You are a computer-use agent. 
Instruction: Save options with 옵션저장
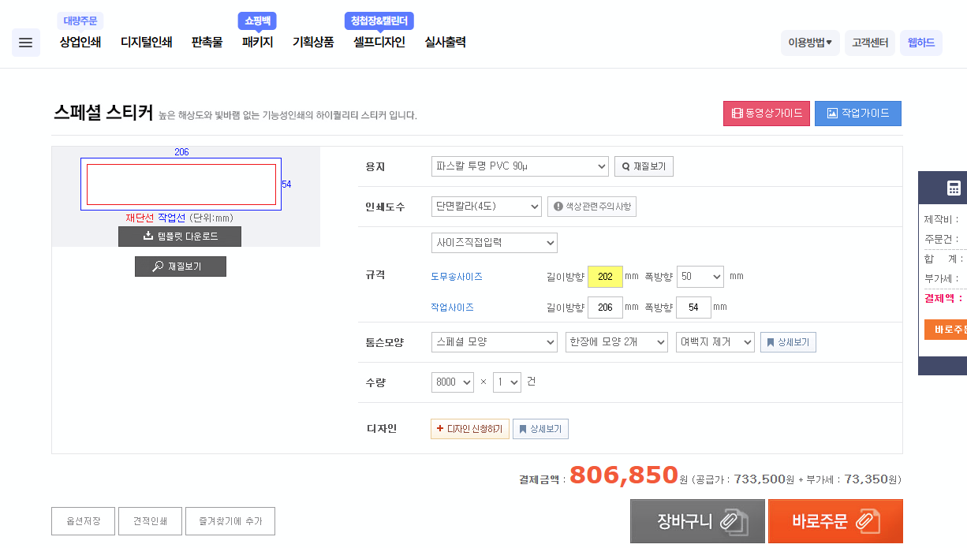point(83,521)
